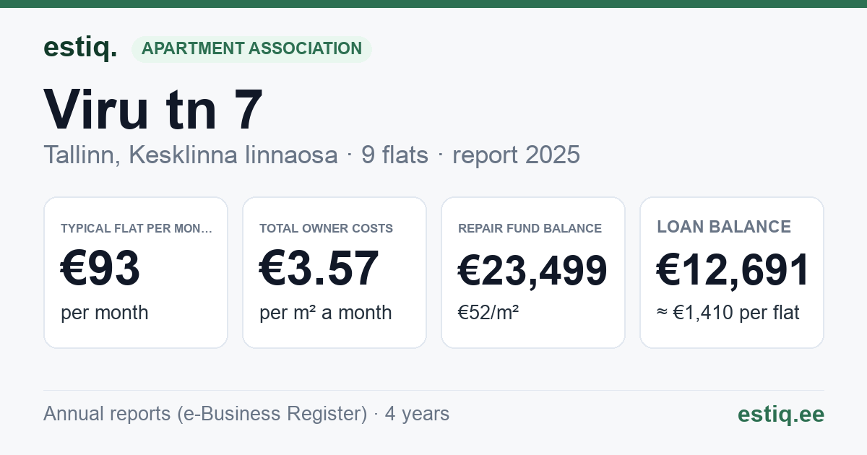The image size is (867, 455).
Task: Click the Viru tn 7 heading
Action: tap(153, 110)
